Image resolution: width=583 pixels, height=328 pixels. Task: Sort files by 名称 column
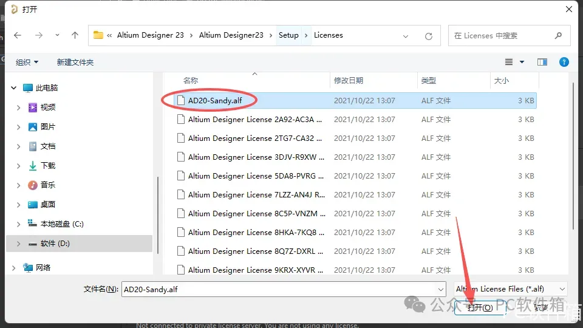click(190, 80)
